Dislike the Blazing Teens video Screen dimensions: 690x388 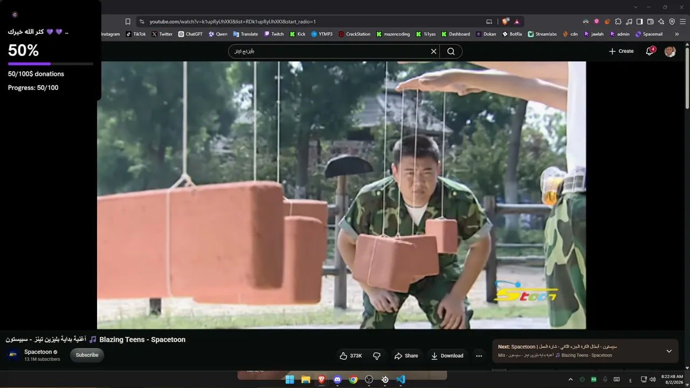[x=377, y=356]
